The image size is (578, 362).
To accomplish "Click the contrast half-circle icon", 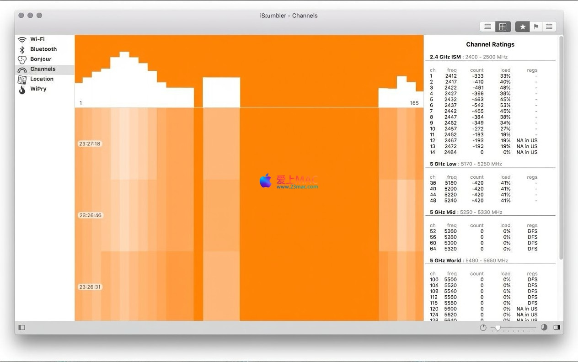I will [544, 328].
